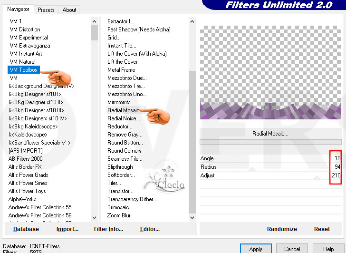This screenshot has width=346, height=253.
Task: Open the Database button
Action: coord(26,229)
